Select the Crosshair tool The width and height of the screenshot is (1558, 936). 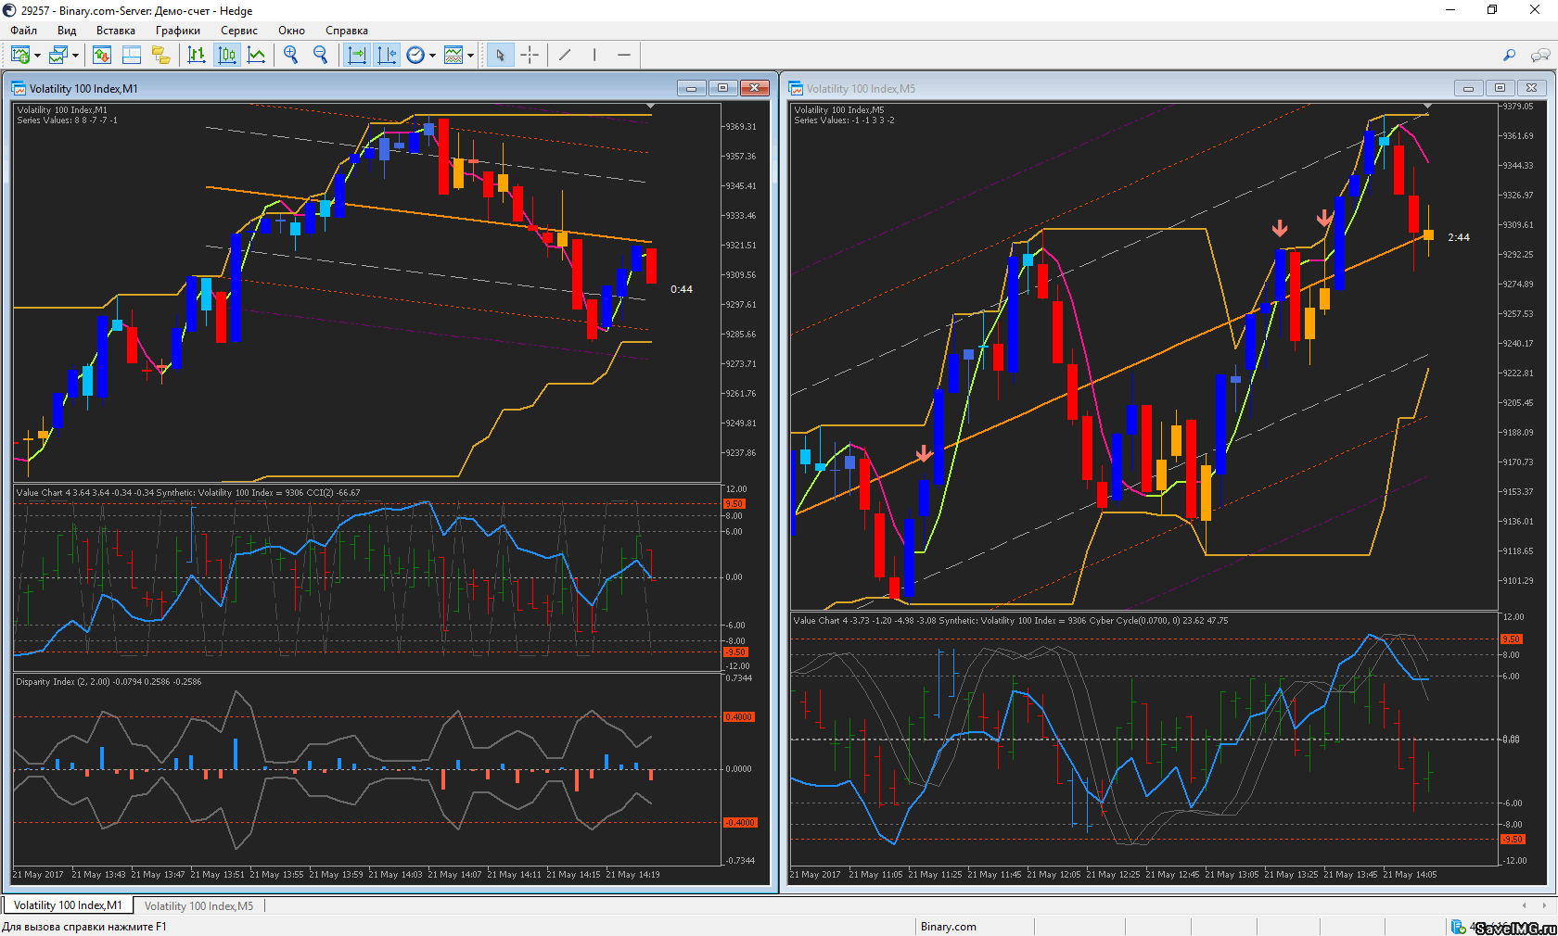coord(530,56)
